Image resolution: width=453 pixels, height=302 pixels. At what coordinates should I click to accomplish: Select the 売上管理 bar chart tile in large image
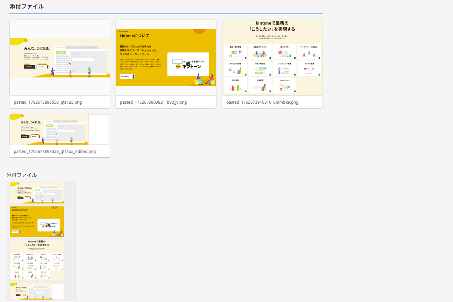[235, 85]
